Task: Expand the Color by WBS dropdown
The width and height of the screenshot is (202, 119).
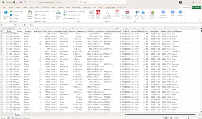Action: point(6,18)
